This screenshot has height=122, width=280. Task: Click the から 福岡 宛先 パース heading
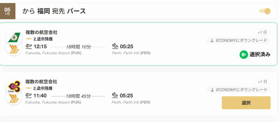(x=54, y=11)
